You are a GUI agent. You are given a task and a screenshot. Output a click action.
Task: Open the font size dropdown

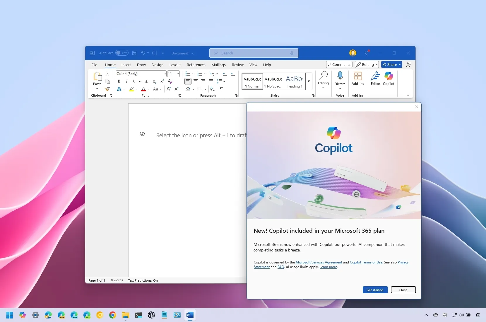178,74
